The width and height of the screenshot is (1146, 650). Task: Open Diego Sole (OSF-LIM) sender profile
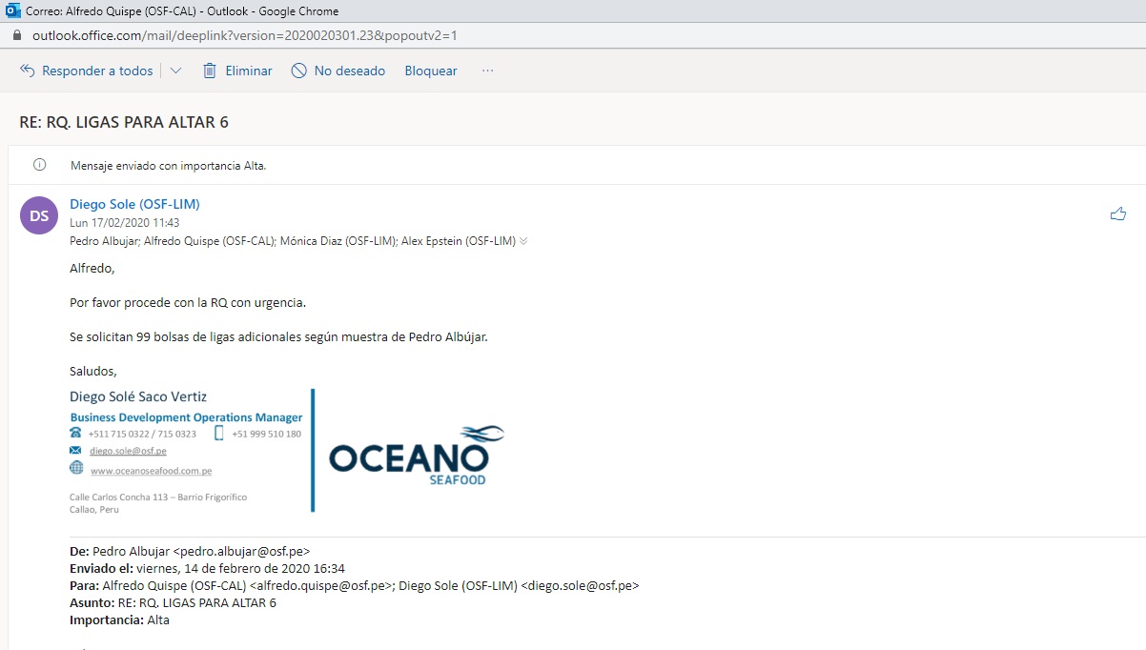tap(134, 204)
